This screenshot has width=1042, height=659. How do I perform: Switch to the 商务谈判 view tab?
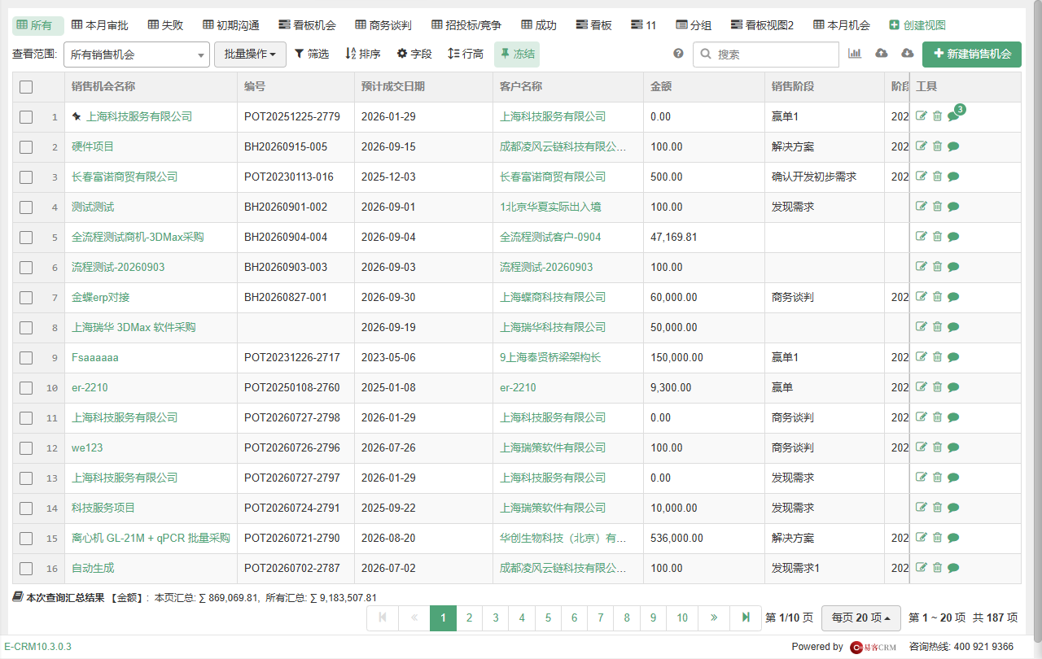coord(383,25)
